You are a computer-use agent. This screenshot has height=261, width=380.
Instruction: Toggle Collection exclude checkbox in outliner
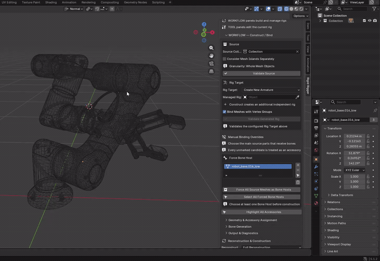pyautogui.click(x=364, y=21)
